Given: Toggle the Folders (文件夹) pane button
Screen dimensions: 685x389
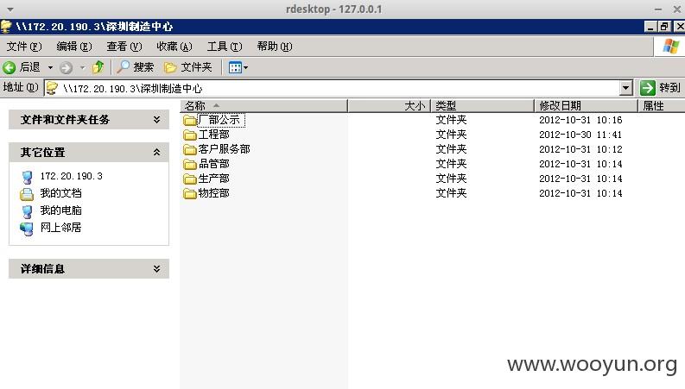Looking at the screenshot, I should point(187,67).
